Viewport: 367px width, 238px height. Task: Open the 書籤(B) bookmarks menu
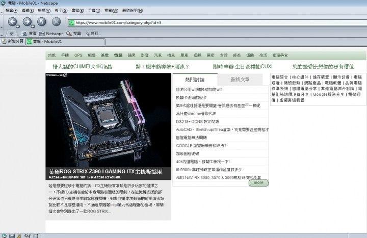click(x=77, y=11)
